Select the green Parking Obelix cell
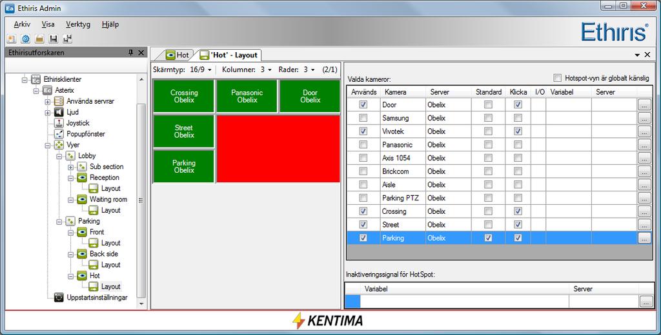The height and width of the screenshot is (335, 661). (184, 166)
